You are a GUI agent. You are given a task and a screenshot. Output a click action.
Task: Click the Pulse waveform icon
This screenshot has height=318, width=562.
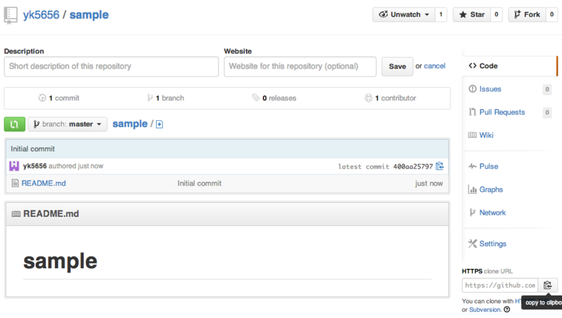(x=472, y=166)
